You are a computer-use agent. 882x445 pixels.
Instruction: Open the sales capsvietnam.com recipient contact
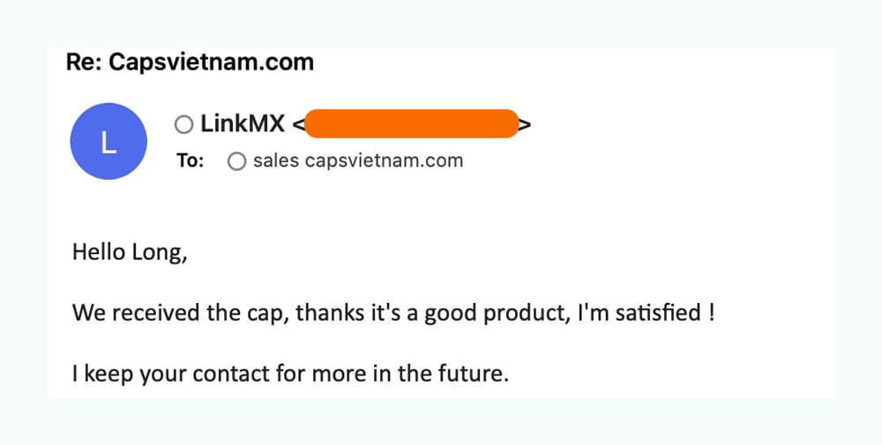click(x=358, y=160)
